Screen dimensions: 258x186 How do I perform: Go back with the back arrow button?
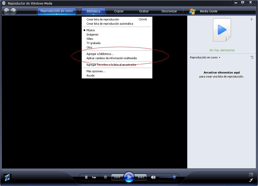[x=7, y=11]
